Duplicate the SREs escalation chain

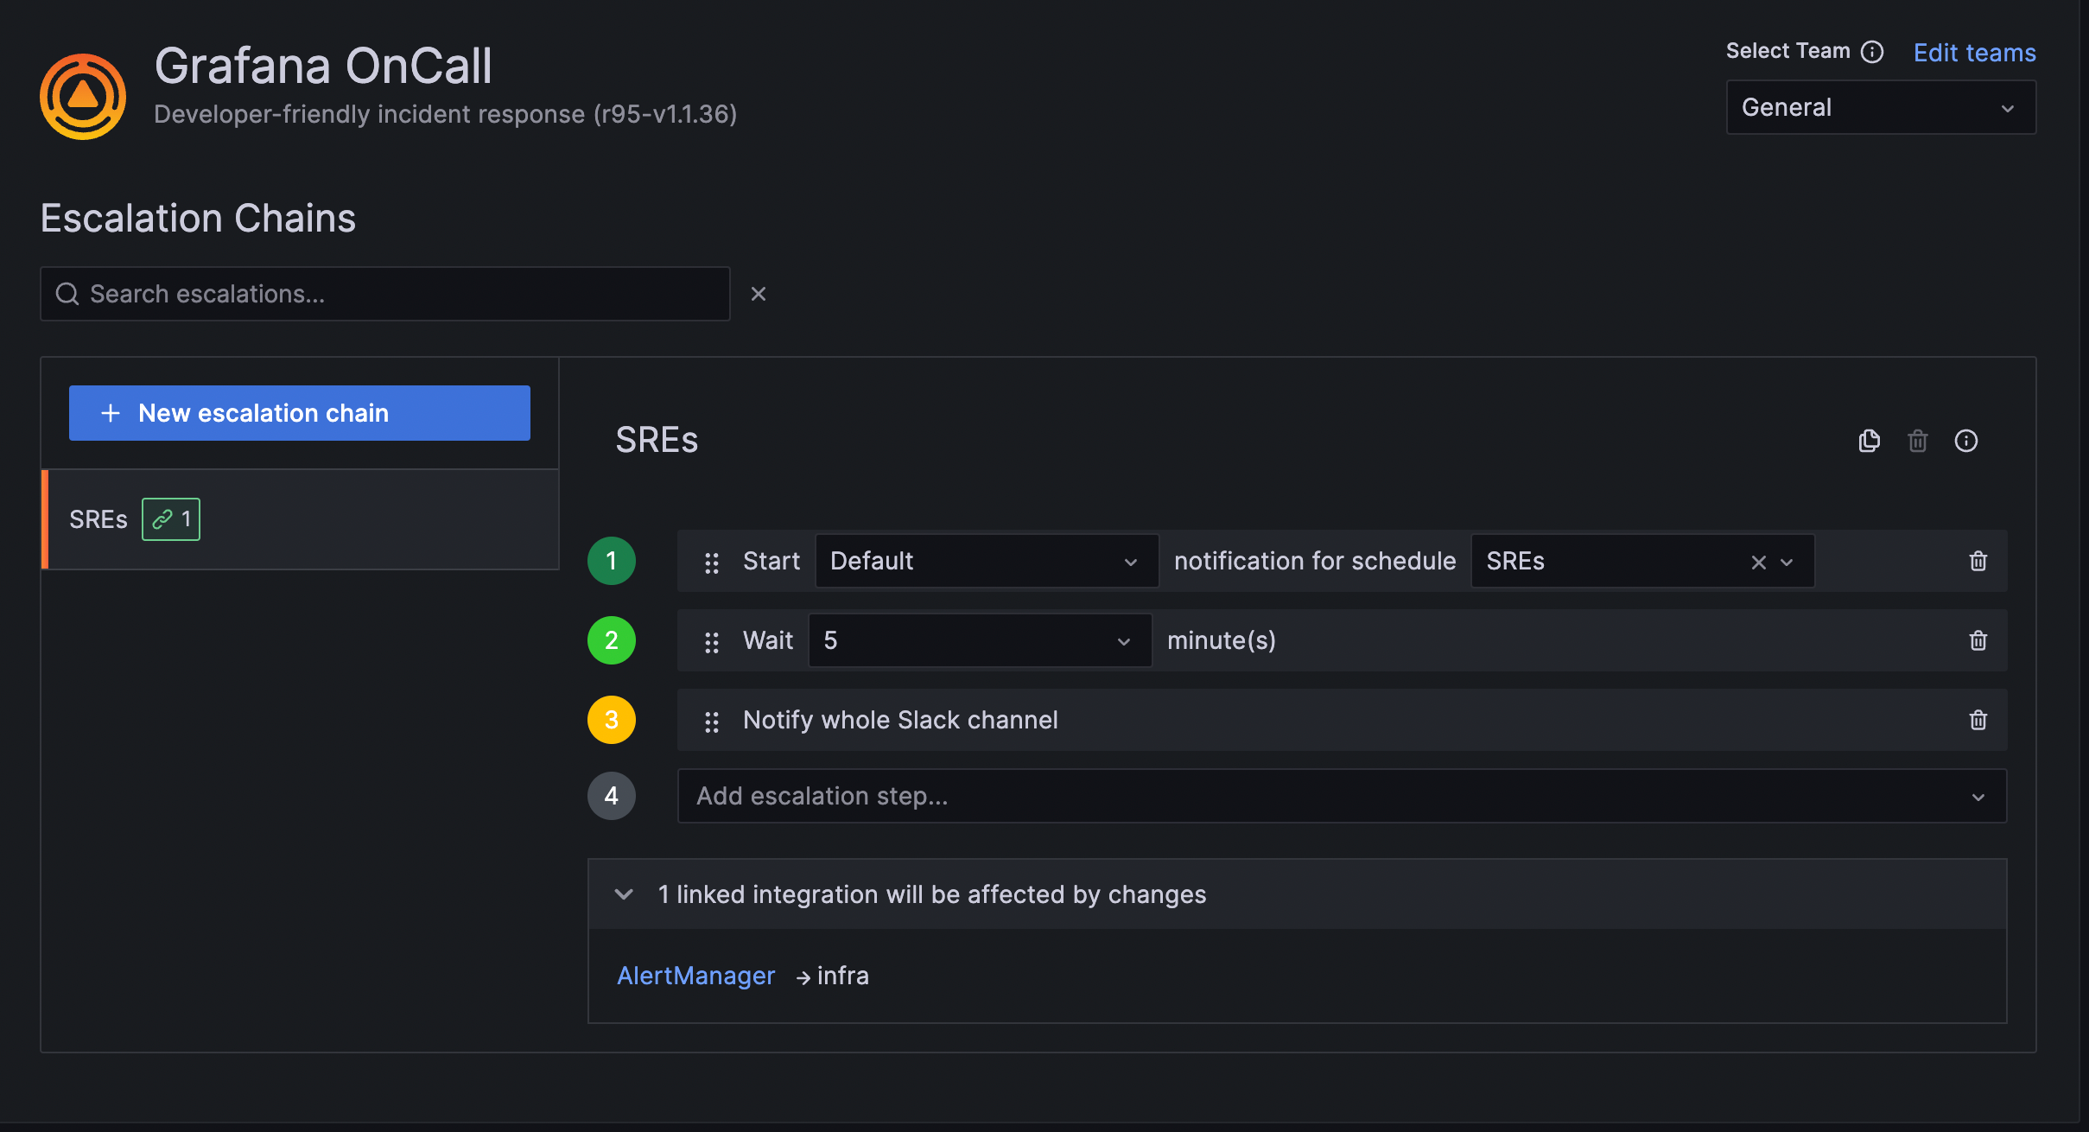pos(1869,441)
